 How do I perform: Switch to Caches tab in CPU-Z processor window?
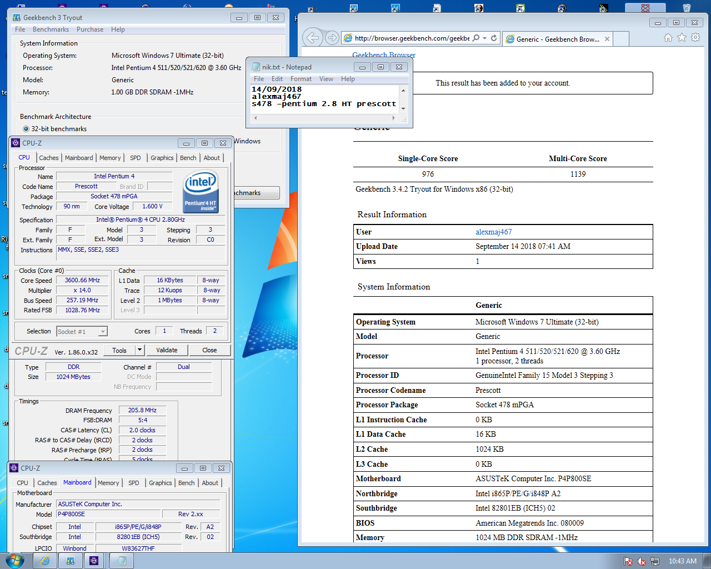[49, 158]
